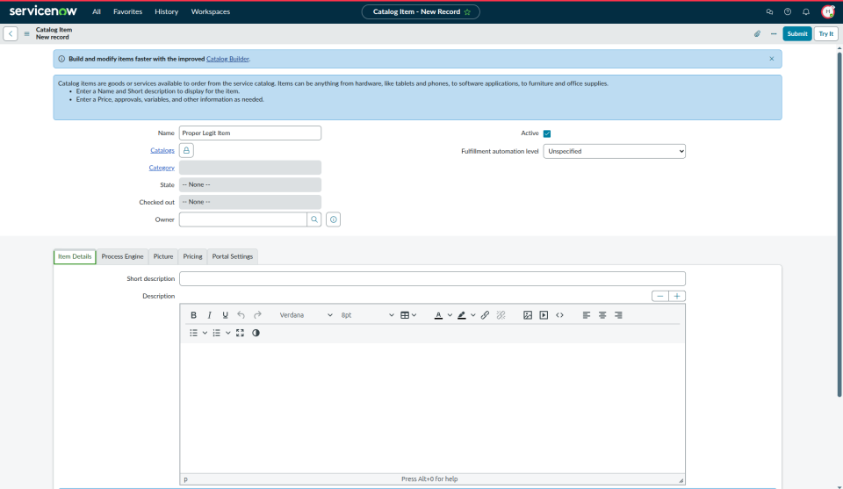This screenshot has width=843, height=489.
Task: Open the table insertion dropdown
Action: [x=408, y=315]
